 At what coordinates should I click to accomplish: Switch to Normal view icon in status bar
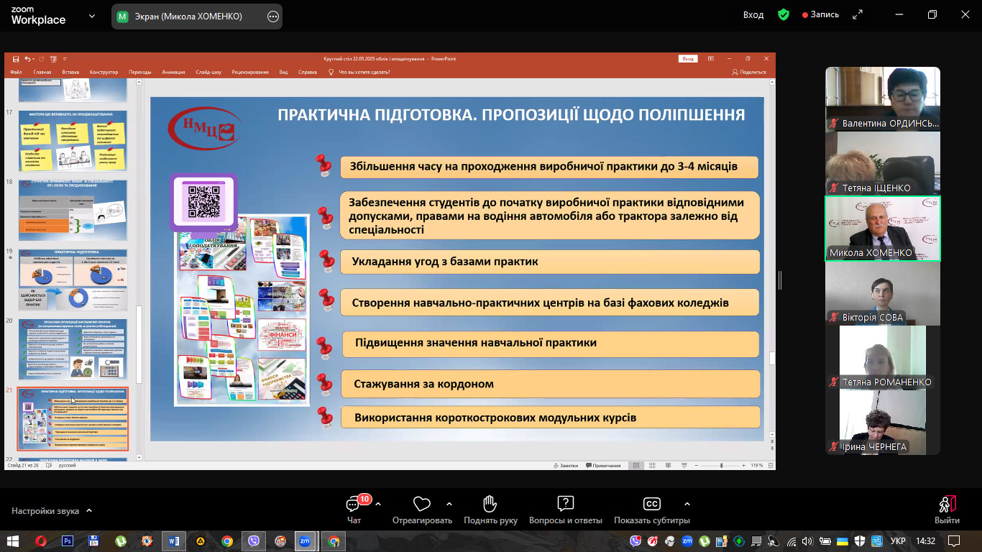(x=636, y=466)
